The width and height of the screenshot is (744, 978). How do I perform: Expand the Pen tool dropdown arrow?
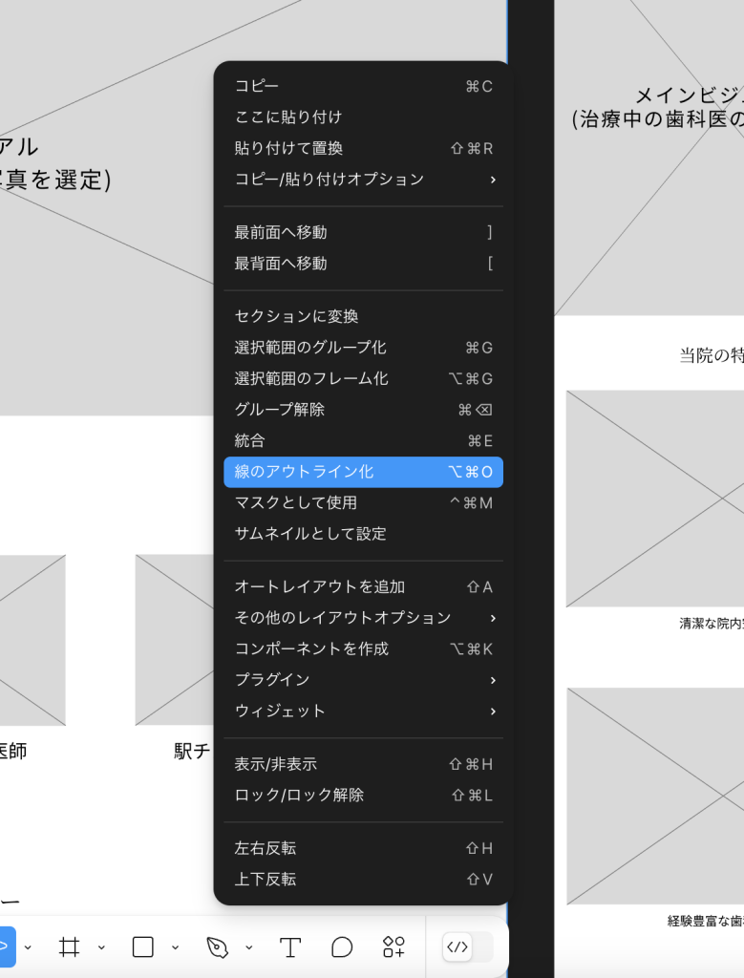[248, 947]
